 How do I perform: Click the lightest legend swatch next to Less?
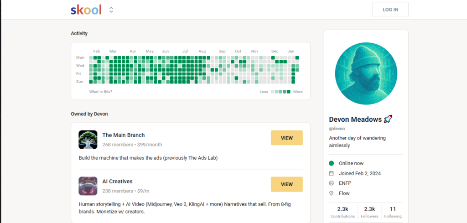point(273,92)
